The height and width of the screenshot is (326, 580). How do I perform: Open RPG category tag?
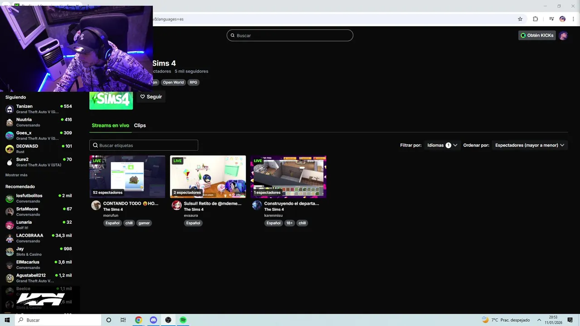[193, 82]
